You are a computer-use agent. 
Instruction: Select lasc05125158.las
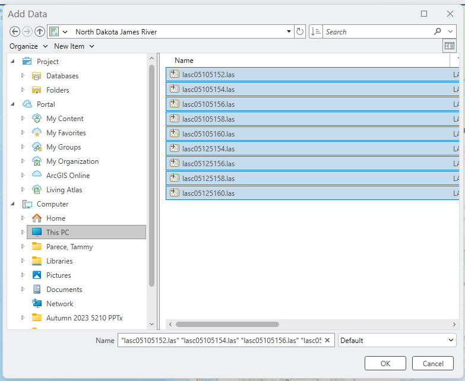pyautogui.click(x=312, y=178)
